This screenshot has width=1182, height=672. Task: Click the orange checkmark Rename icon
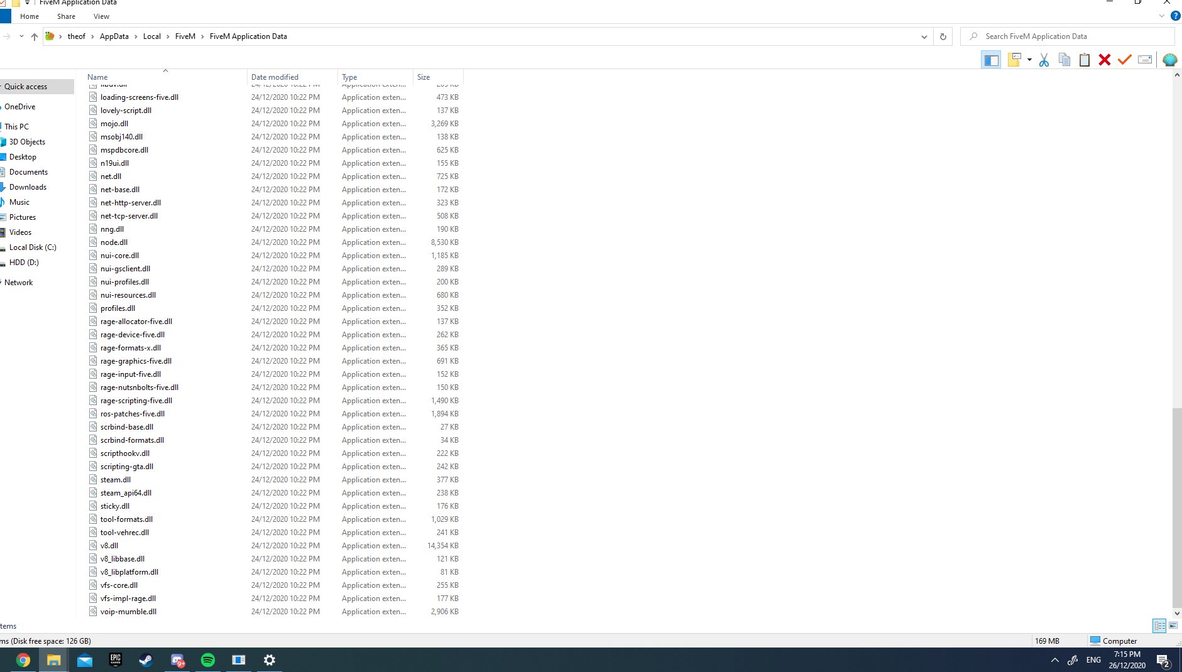click(1124, 60)
